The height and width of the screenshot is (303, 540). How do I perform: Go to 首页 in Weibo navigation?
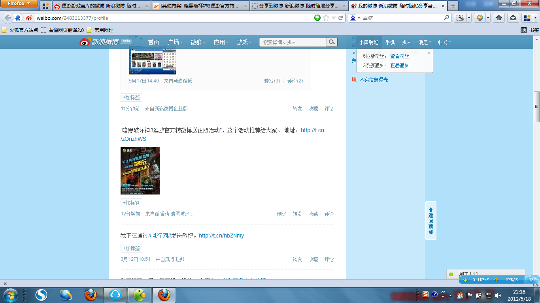(153, 42)
